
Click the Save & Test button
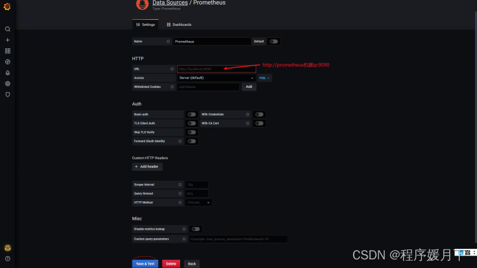145,264
